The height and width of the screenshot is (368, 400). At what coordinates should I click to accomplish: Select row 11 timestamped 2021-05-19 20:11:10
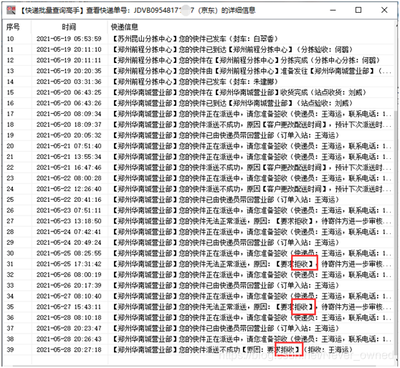(198, 49)
